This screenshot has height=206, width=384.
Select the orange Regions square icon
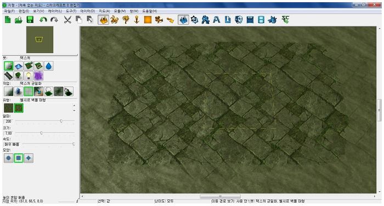click(148, 20)
